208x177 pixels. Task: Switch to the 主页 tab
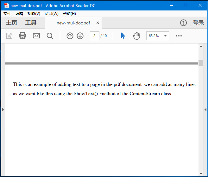coord(11,23)
